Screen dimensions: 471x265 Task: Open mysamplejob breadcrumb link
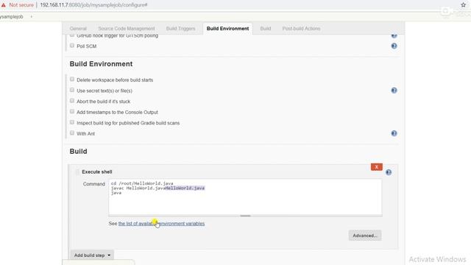(12, 17)
